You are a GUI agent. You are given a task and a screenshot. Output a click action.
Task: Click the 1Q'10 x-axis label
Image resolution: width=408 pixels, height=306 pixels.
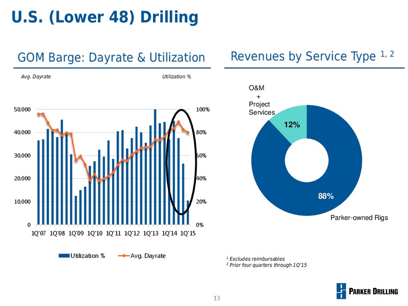pyautogui.click(x=95, y=234)
